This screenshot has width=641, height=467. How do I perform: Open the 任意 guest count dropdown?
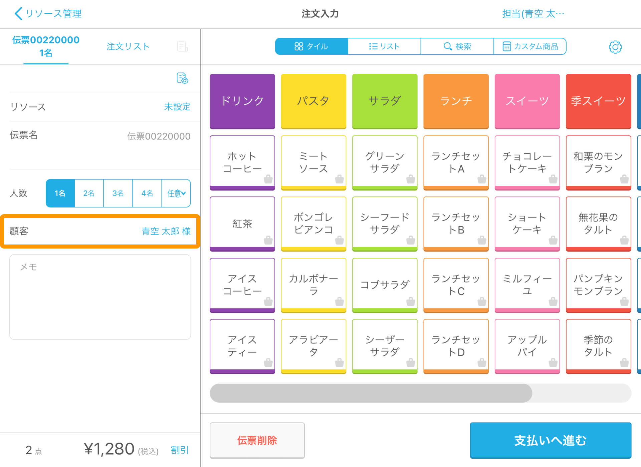176,193
